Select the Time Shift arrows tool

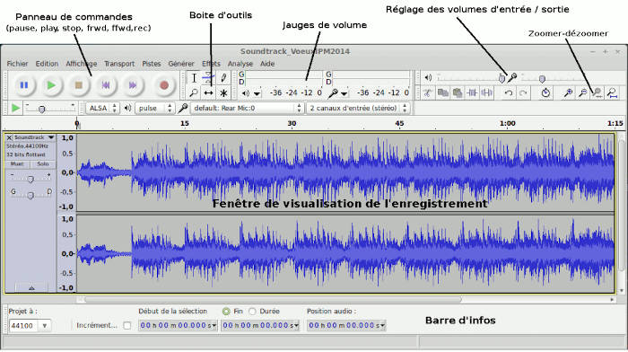pyautogui.click(x=208, y=93)
